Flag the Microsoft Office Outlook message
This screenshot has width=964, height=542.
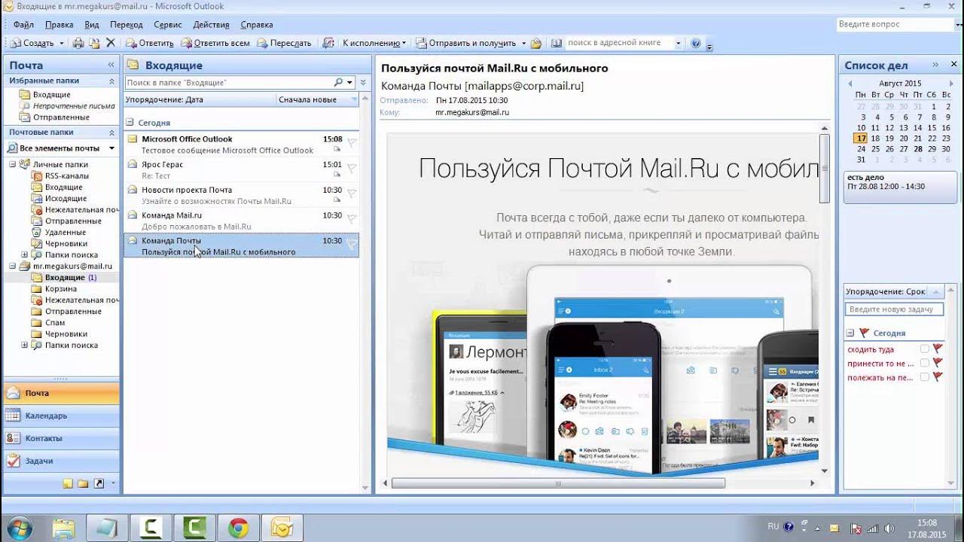pyautogui.click(x=351, y=142)
